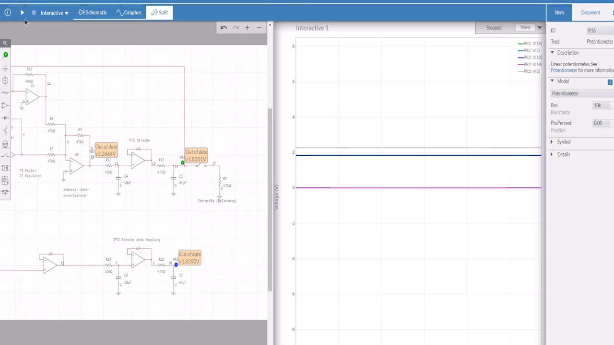Open the resistor passive components group
The width and height of the screenshot is (614, 345).
[5, 92]
